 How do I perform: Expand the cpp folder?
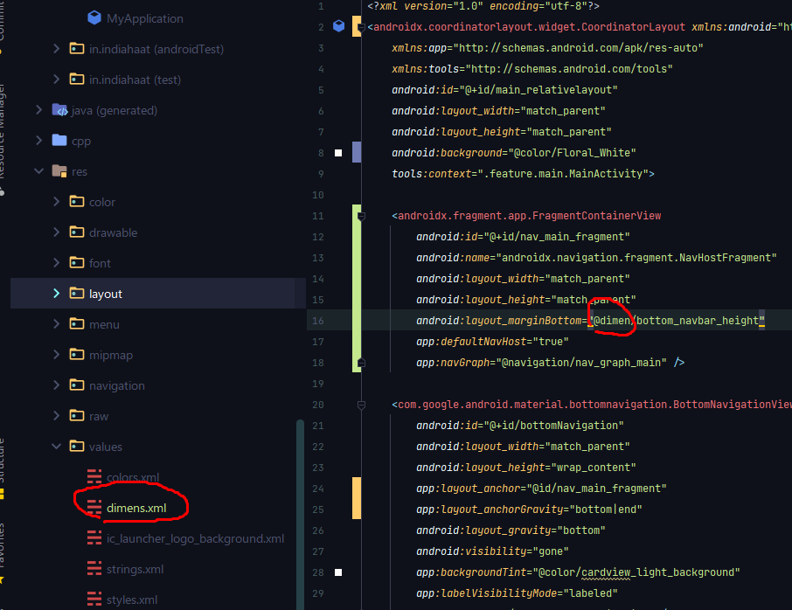[38, 141]
